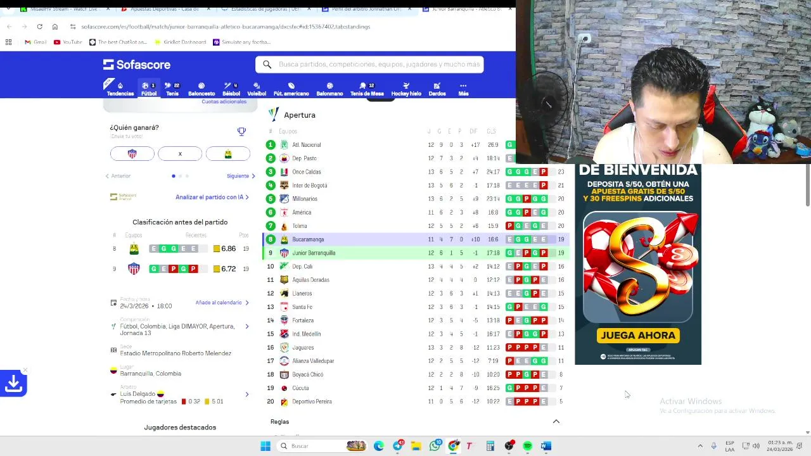Click Bucaramanga crest in pre-match classification
Viewport: 811px width, 456px height.
(x=134, y=249)
